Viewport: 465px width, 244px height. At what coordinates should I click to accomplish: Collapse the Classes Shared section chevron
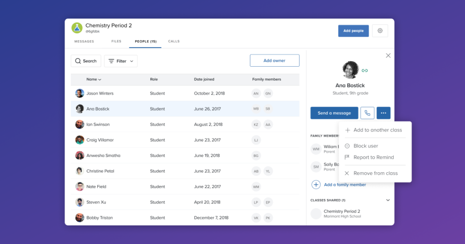click(388, 200)
